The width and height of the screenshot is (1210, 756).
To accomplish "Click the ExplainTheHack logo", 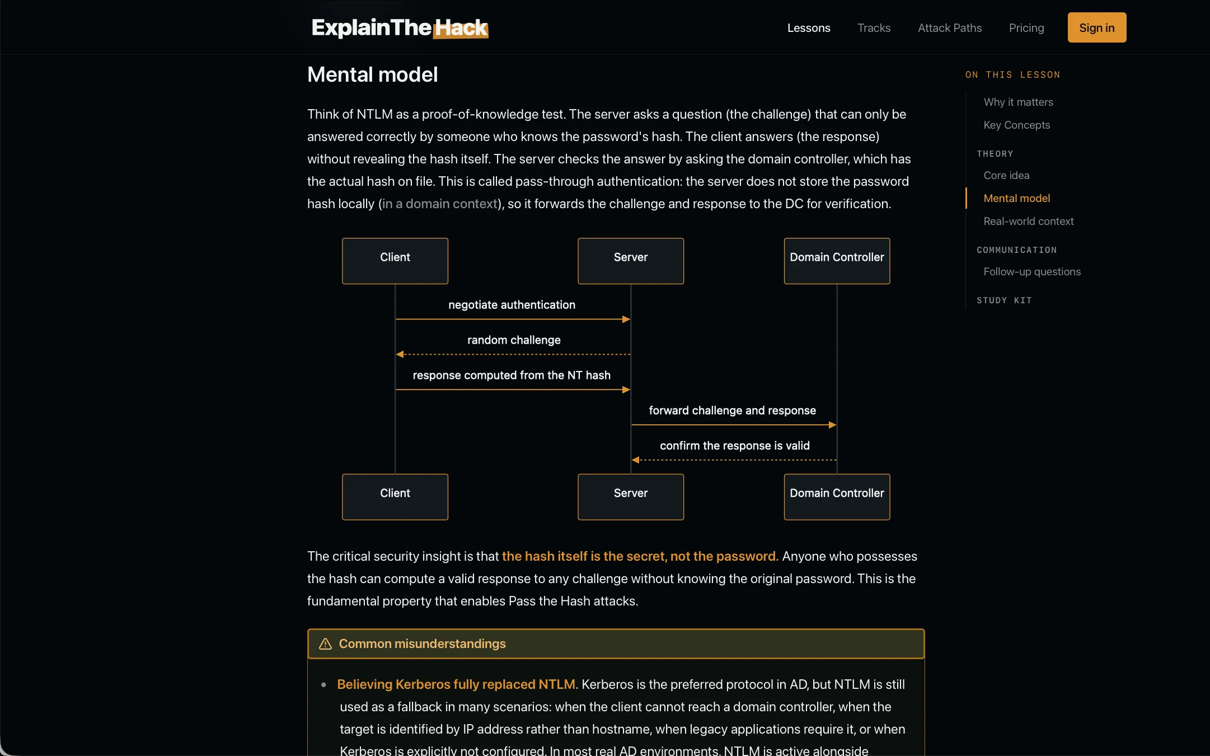I will click(x=400, y=27).
